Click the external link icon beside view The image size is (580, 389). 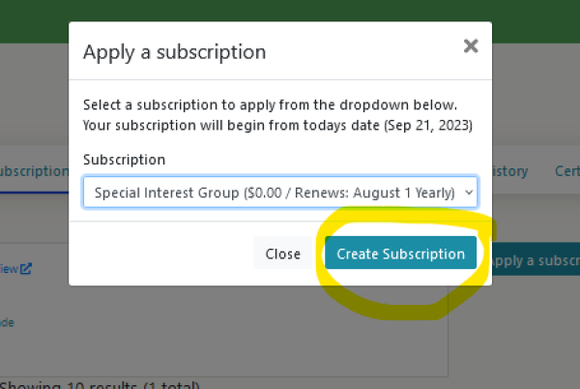pos(27,269)
